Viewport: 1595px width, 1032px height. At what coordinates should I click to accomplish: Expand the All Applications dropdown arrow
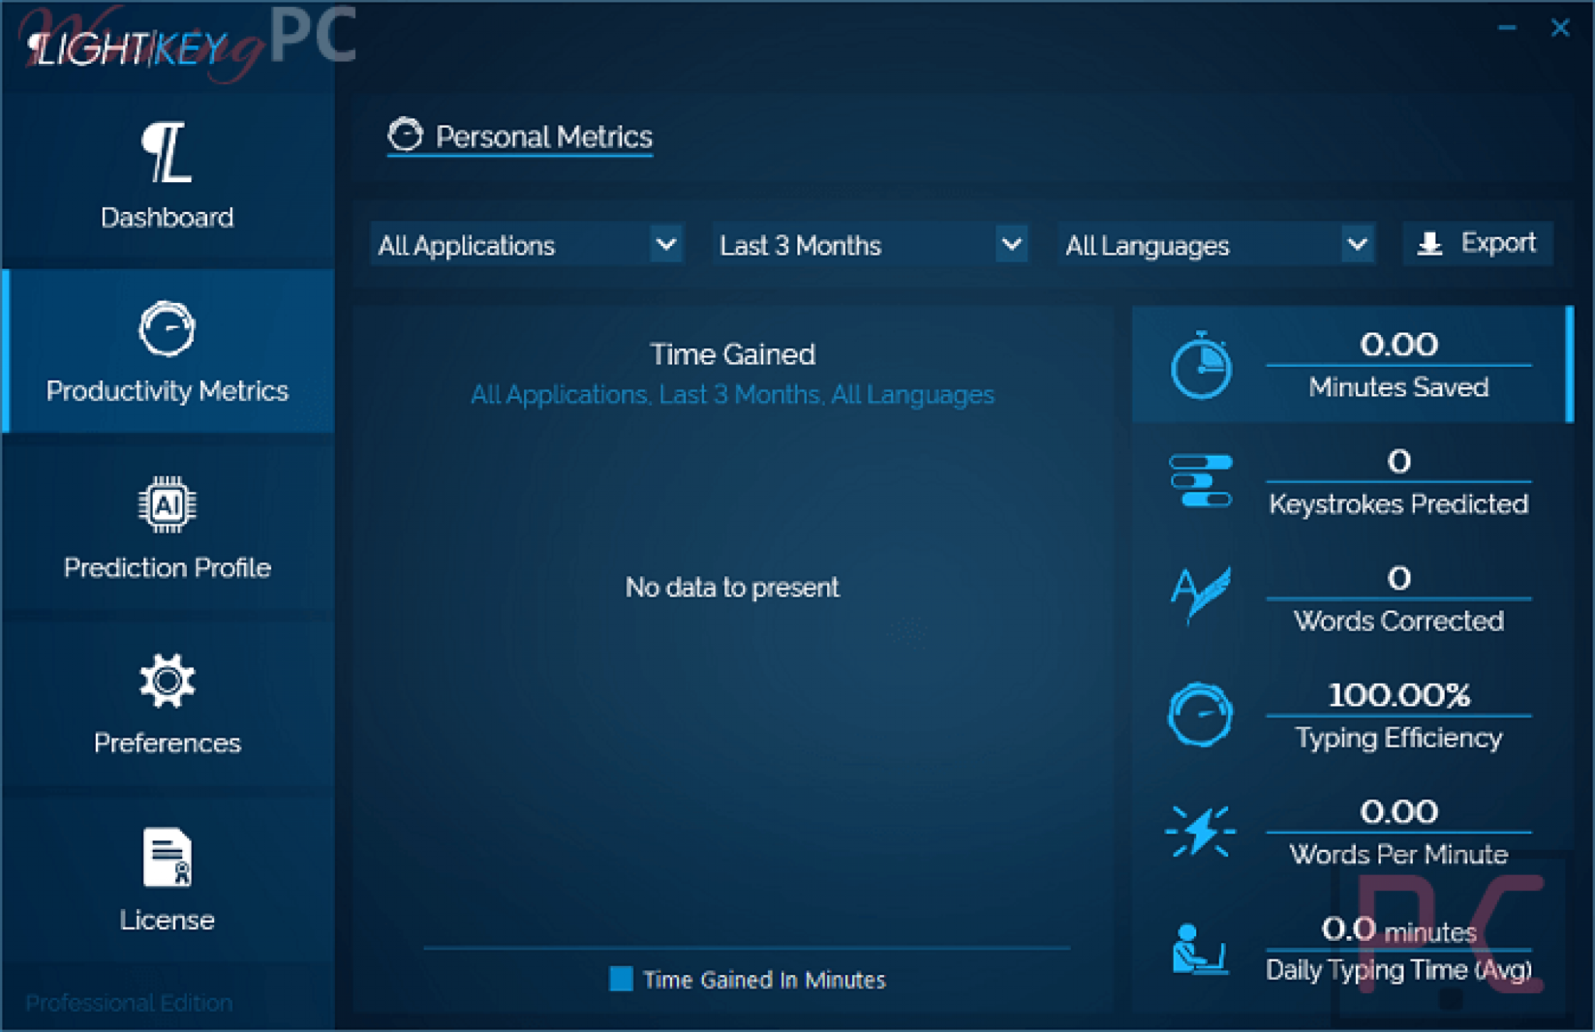(666, 245)
